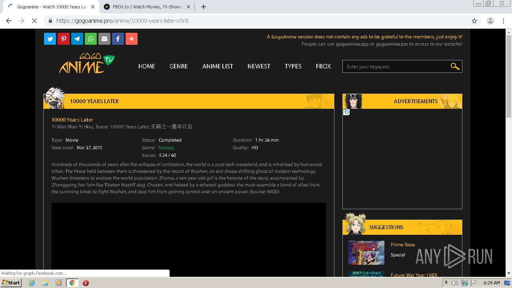Click the advertisement info badge icon
Screen dimensions: 512x288
pyautogui.click(x=346, y=112)
